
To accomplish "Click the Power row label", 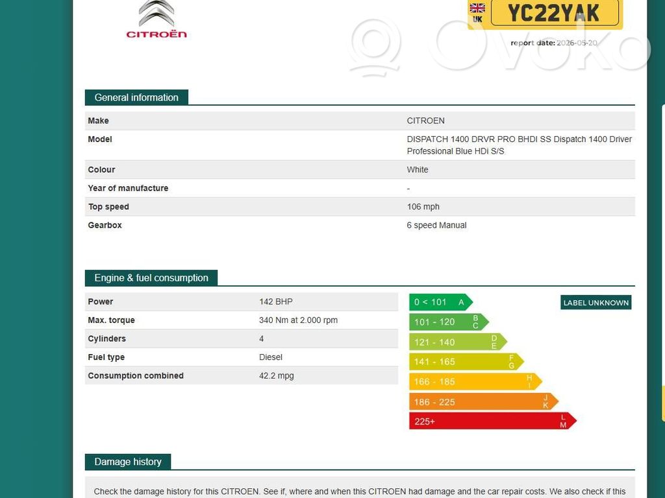I will point(101,302).
